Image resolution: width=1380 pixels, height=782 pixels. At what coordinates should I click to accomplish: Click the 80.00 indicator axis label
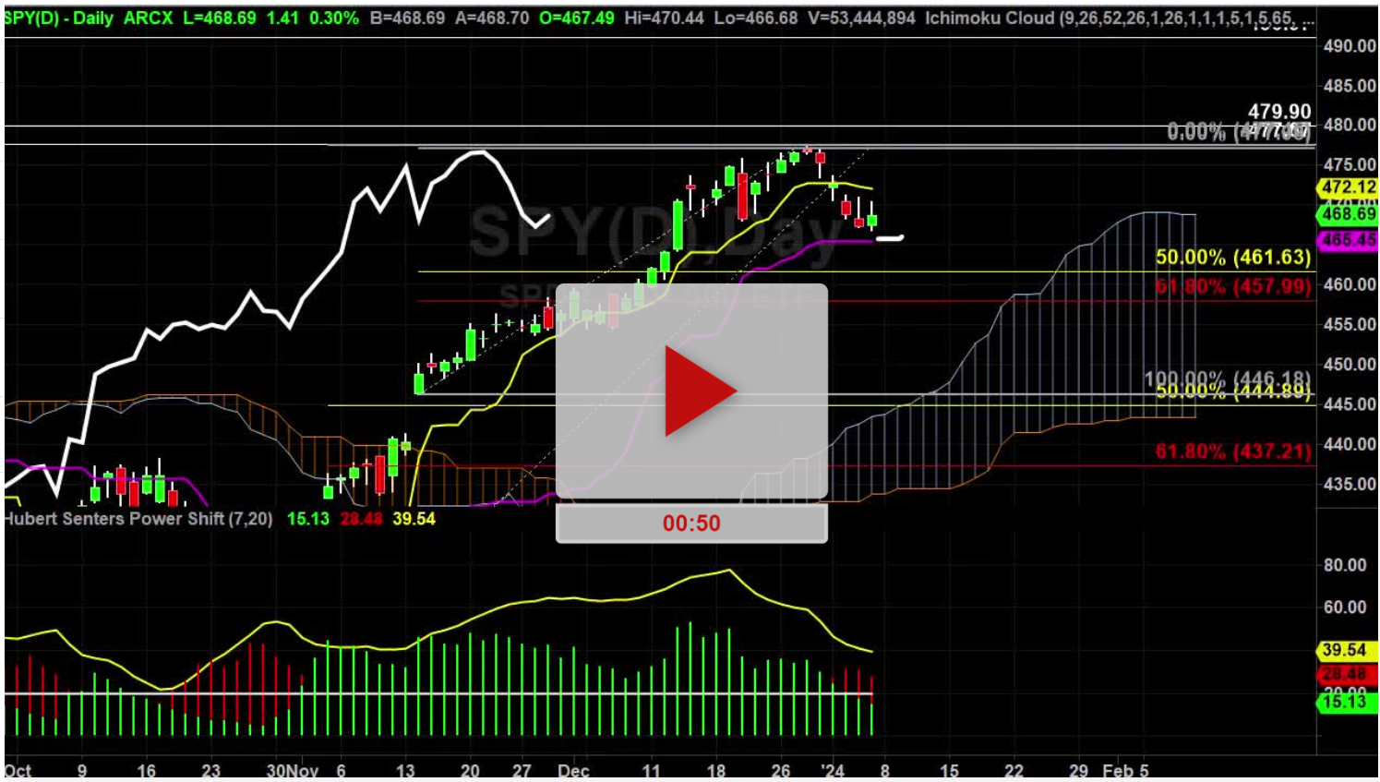pos(1344,565)
